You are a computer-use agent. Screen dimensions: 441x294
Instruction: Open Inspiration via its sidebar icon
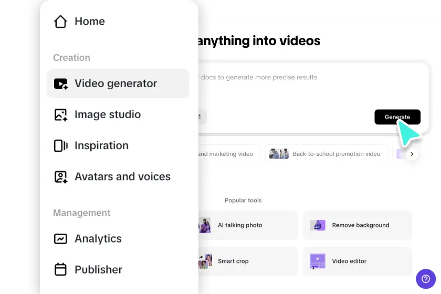tap(61, 145)
